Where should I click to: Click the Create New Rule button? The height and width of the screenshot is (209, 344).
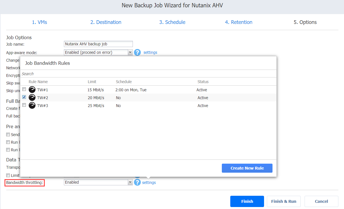pyautogui.click(x=247, y=168)
